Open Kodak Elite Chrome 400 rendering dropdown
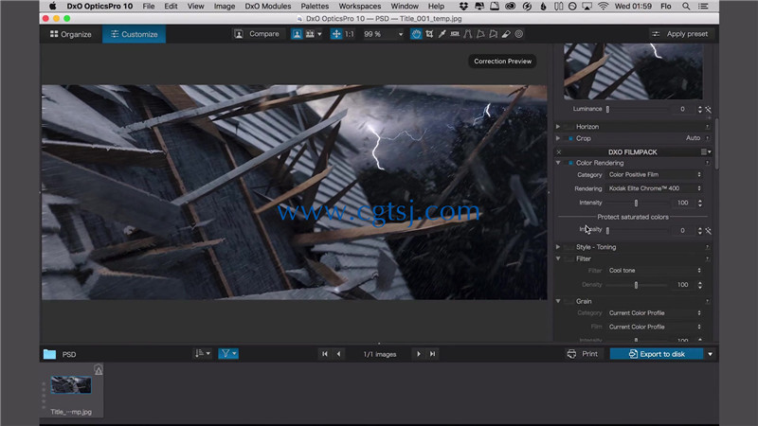The height and width of the screenshot is (426, 758). [x=655, y=188]
